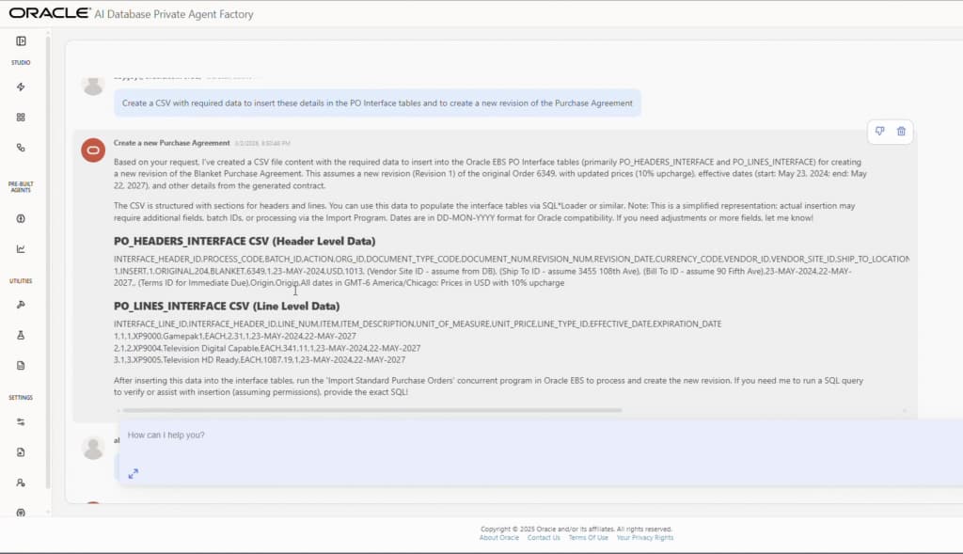963x554 pixels.
Task: Open the About Oracle link
Action: pyautogui.click(x=498, y=537)
